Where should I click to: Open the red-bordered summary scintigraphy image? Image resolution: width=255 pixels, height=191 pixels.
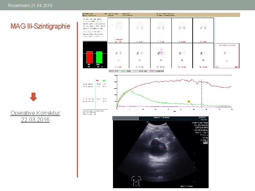(227, 56)
